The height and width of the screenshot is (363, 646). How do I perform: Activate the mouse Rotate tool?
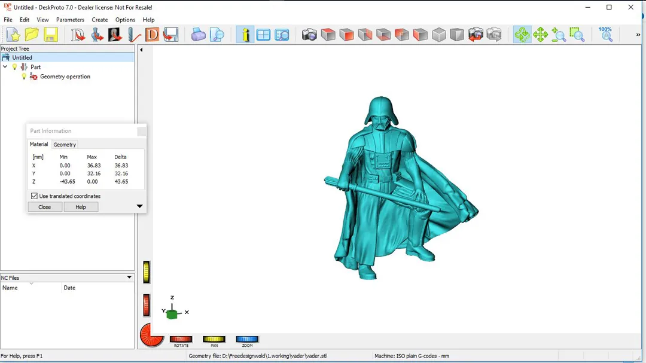tap(522, 35)
